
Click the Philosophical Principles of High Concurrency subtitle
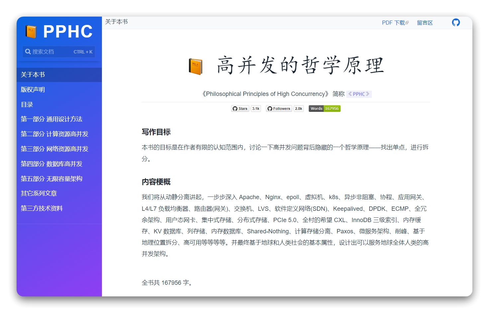[x=266, y=94]
